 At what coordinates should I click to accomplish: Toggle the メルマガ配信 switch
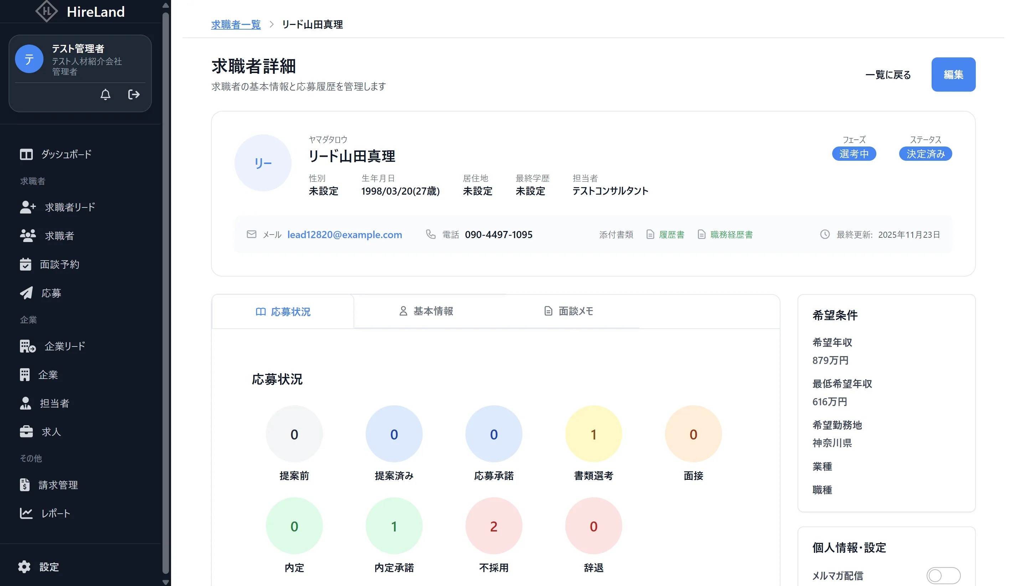(x=943, y=576)
